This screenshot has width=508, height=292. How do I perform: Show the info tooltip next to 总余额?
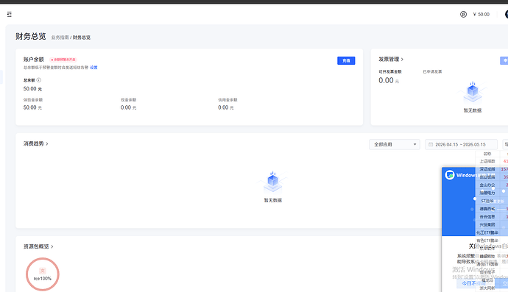click(x=39, y=80)
